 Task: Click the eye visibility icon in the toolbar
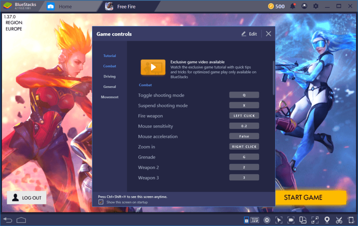tap(266, 220)
